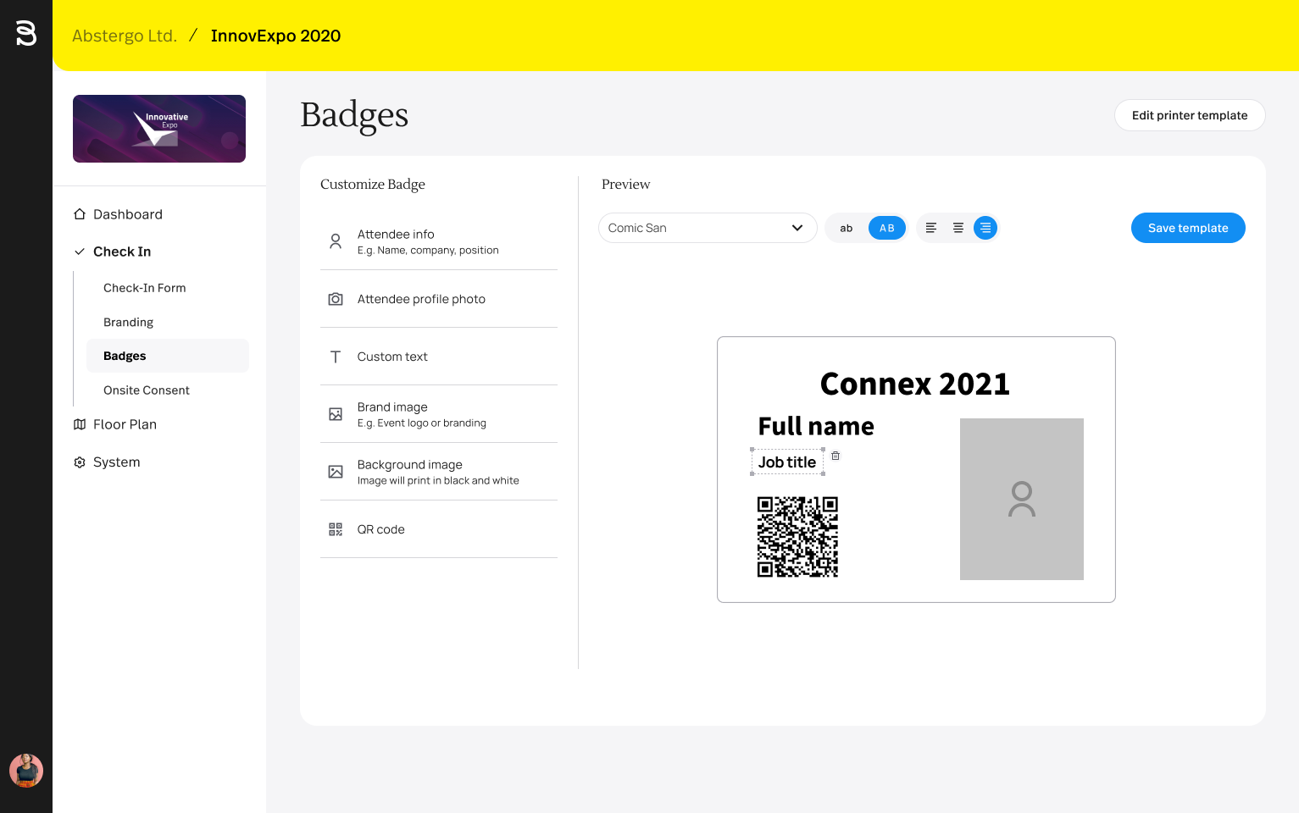Click 'E.g. Event logo or branding' text
The height and width of the screenshot is (813, 1299).
click(x=422, y=423)
